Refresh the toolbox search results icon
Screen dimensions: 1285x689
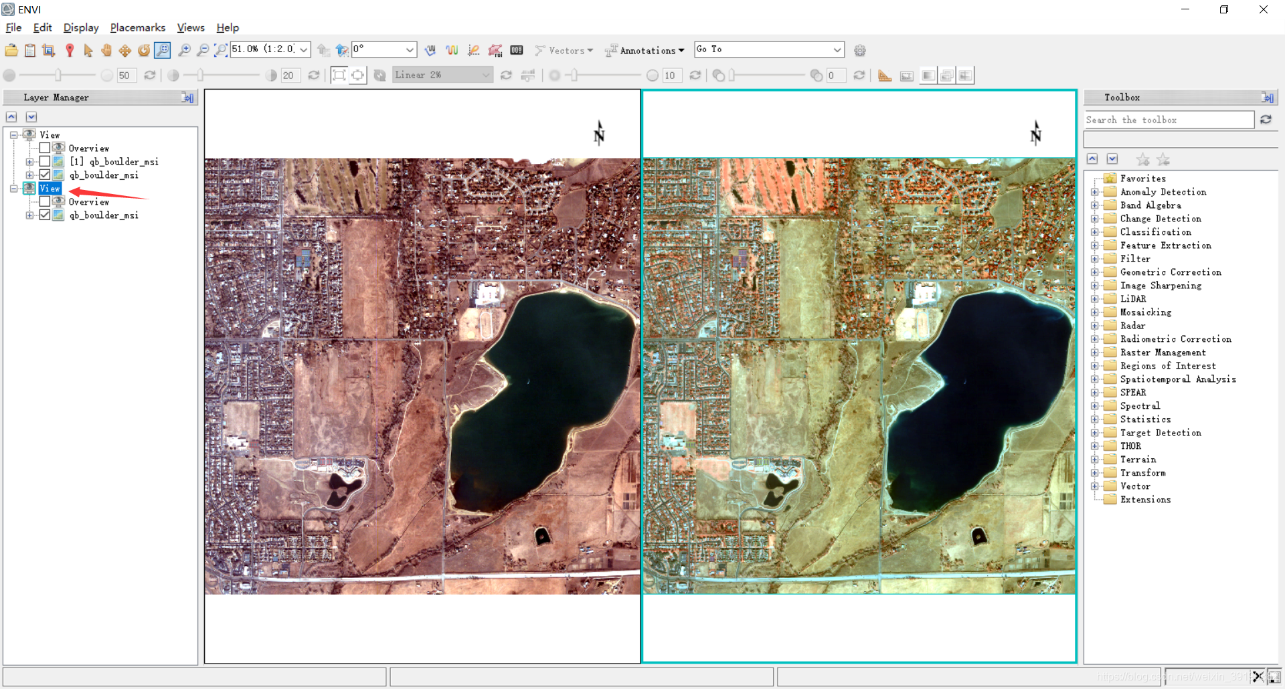(x=1266, y=120)
